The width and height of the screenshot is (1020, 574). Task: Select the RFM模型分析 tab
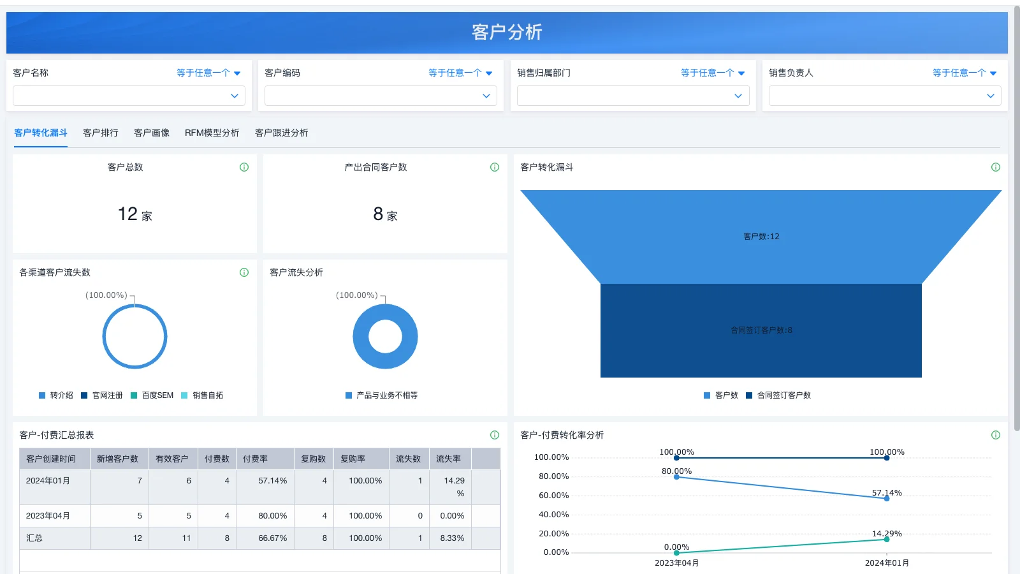[212, 133]
